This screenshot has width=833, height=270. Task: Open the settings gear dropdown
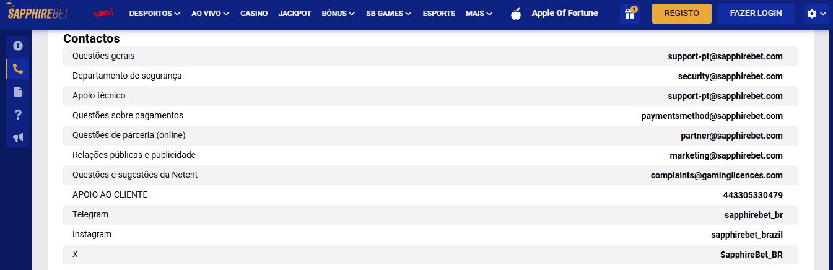tap(816, 14)
